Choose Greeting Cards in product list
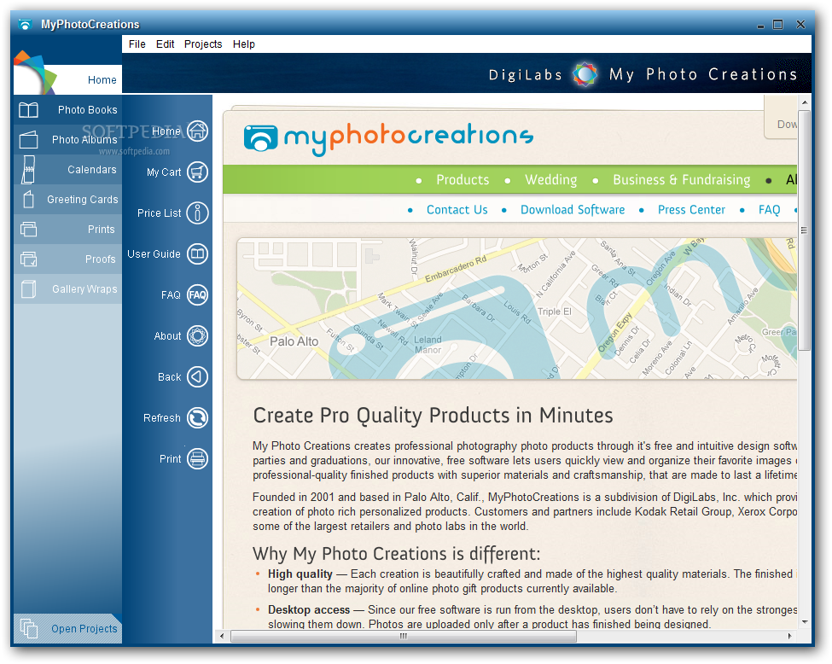This screenshot has width=832, height=664. 68,199
